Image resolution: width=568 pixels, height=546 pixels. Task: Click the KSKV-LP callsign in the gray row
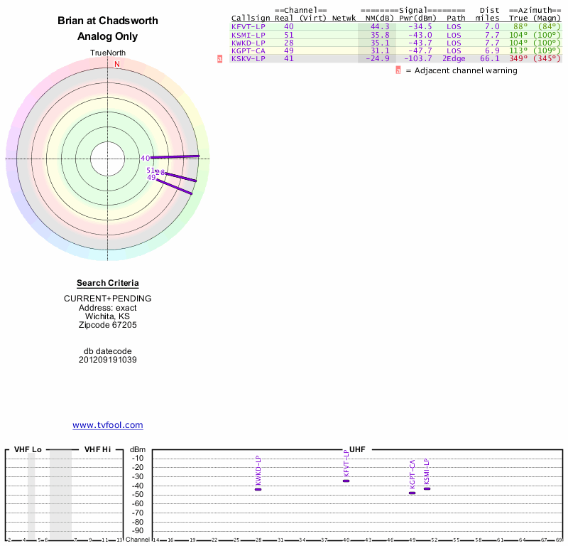pyautogui.click(x=248, y=59)
